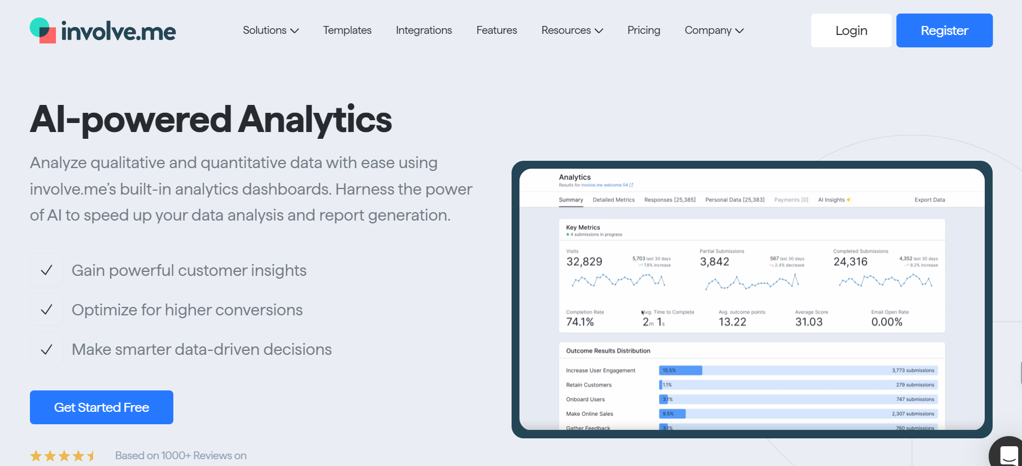
Task: Click Make Online Sales distribution bar
Action: 798,414
